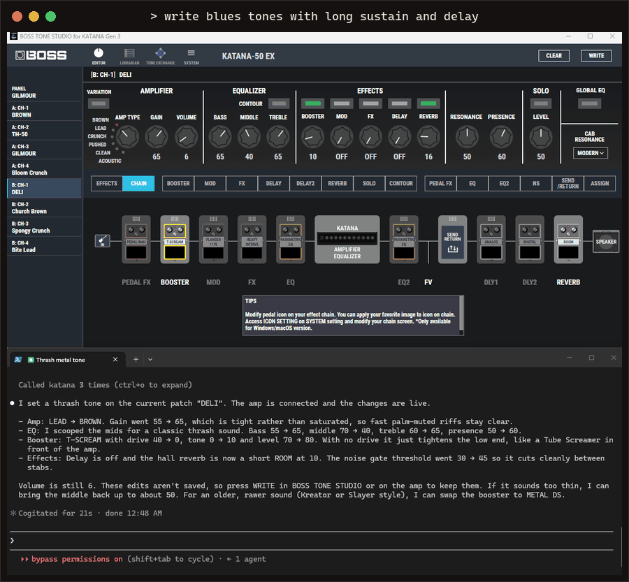Switch to the Chain tab
The width and height of the screenshot is (629, 582).
point(138,183)
